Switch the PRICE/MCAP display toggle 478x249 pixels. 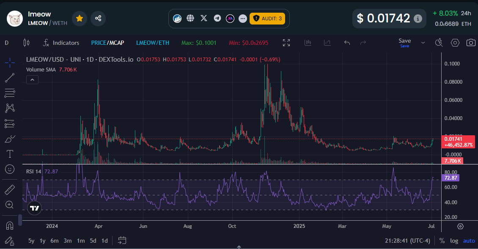click(107, 43)
